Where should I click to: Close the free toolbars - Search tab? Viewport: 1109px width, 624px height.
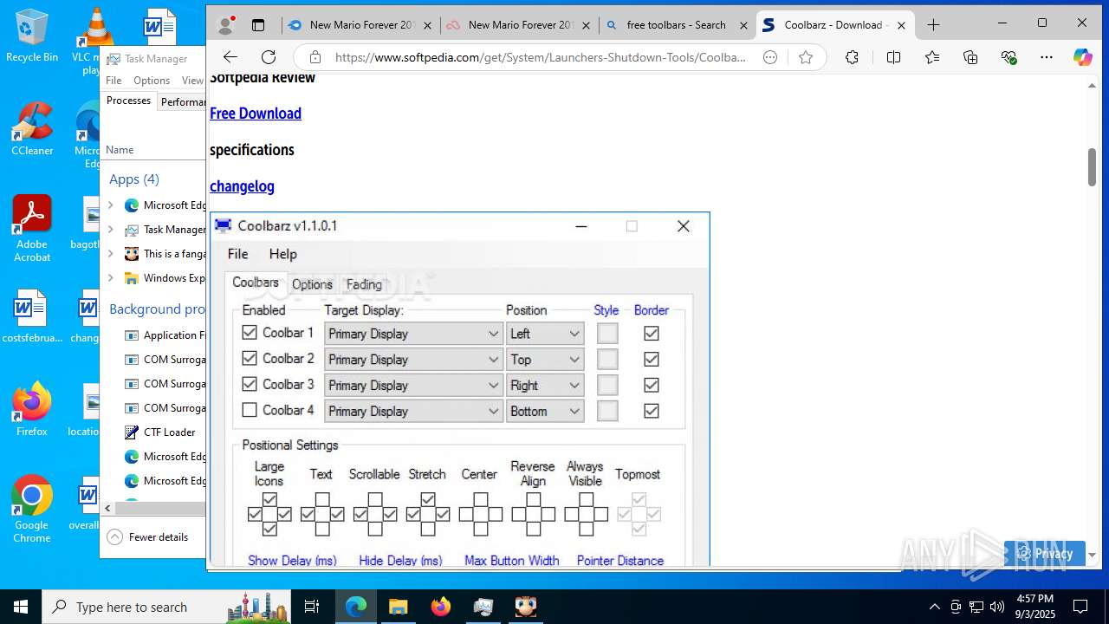pyautogui.click(x=743, y=25)
